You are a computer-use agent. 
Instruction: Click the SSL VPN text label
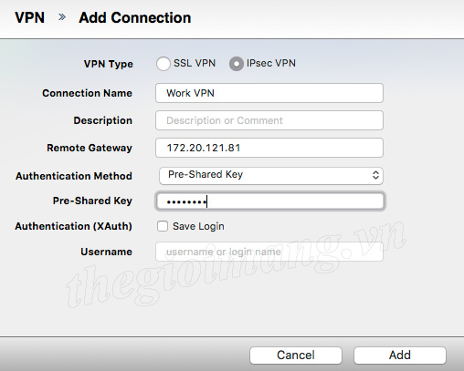pyautogui.click(x=195, y=63)
